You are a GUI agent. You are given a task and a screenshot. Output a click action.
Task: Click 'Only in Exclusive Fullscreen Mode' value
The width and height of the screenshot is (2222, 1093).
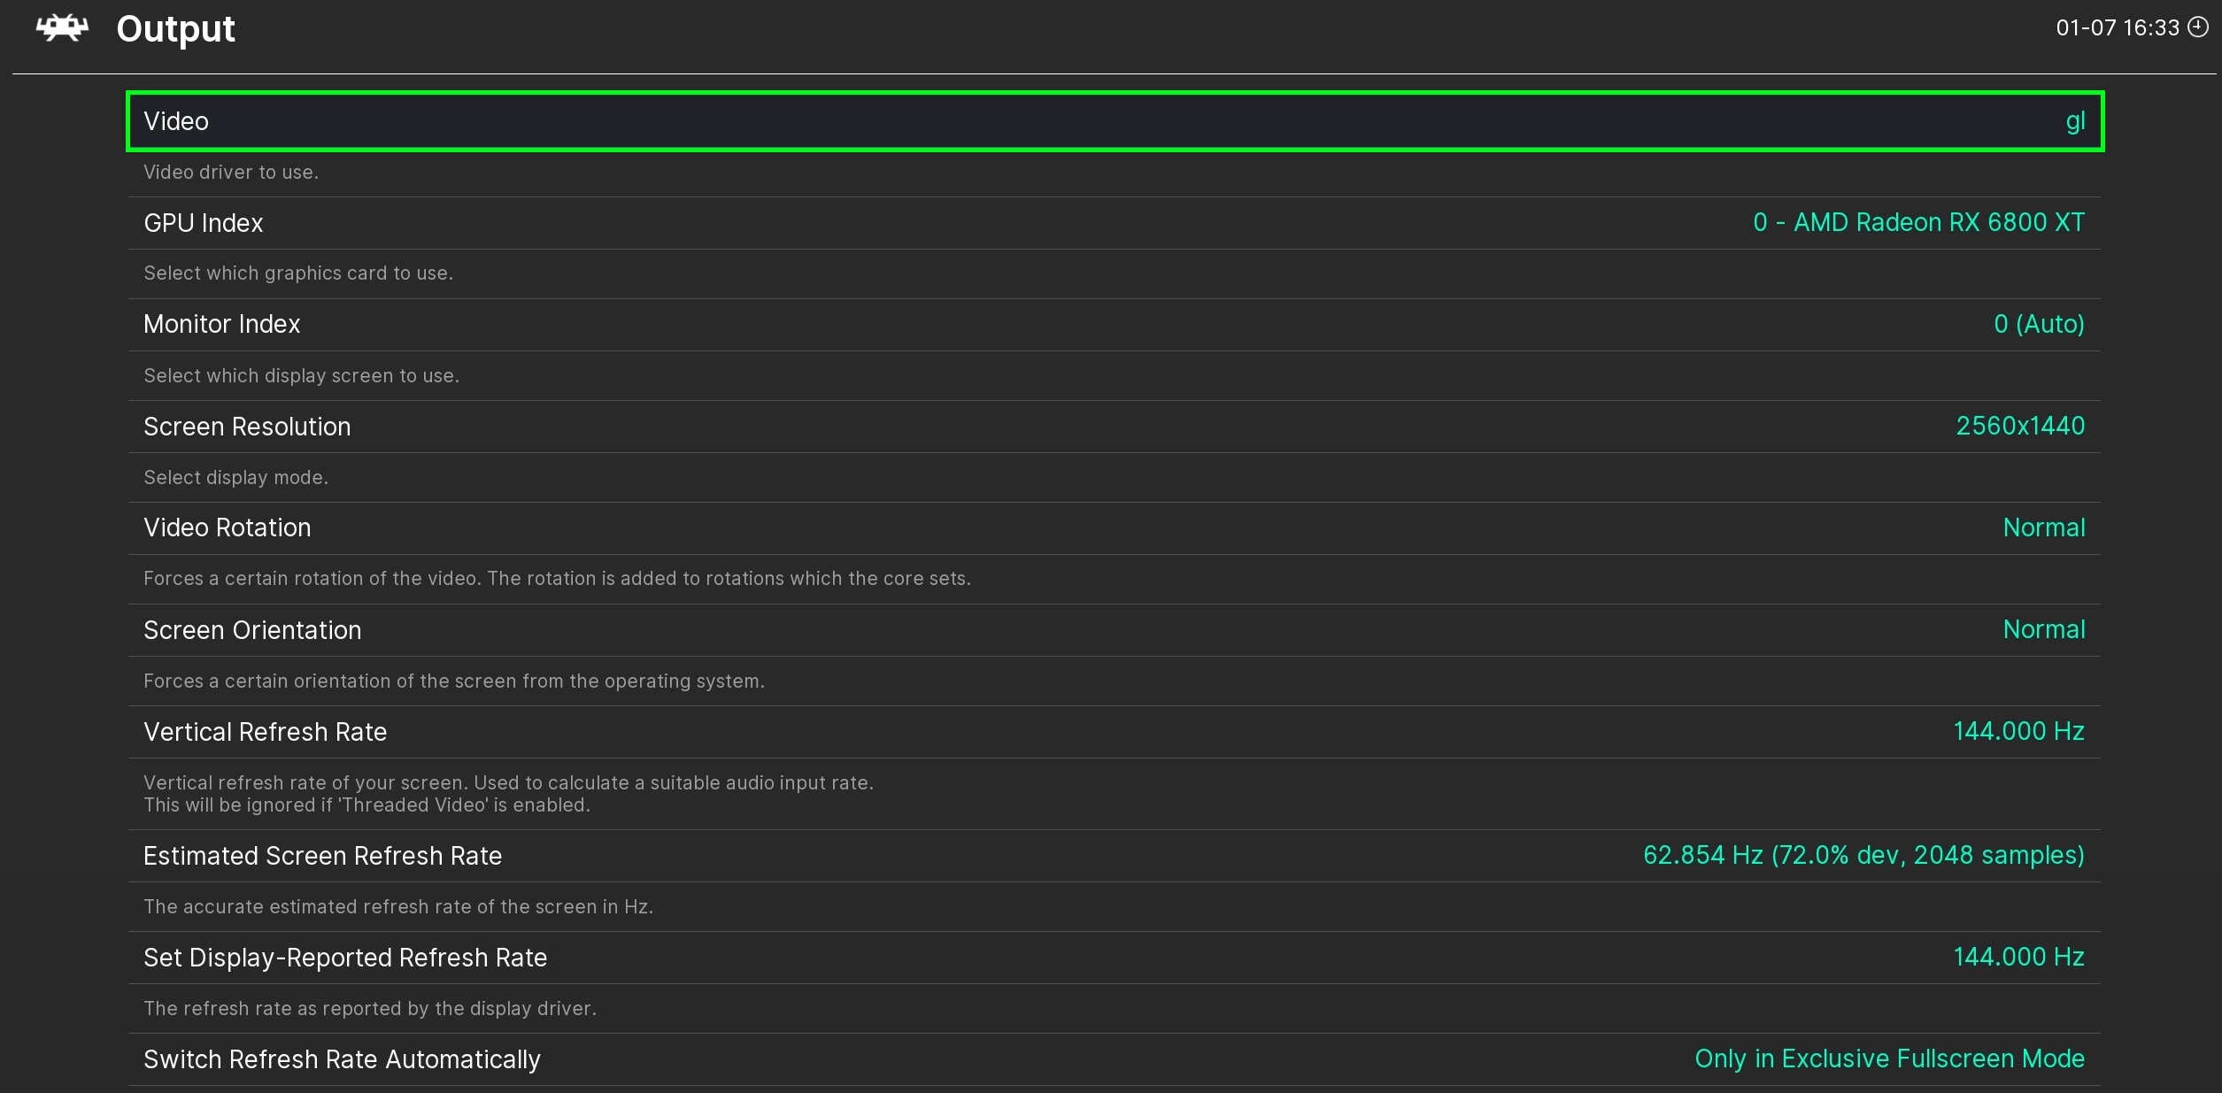coord(1889,1058)
